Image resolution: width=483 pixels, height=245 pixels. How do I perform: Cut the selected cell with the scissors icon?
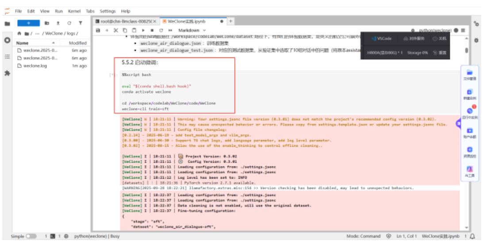coord(116,31)
